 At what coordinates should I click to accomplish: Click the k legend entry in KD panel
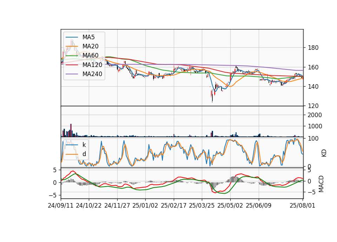(x=84, y=145)
